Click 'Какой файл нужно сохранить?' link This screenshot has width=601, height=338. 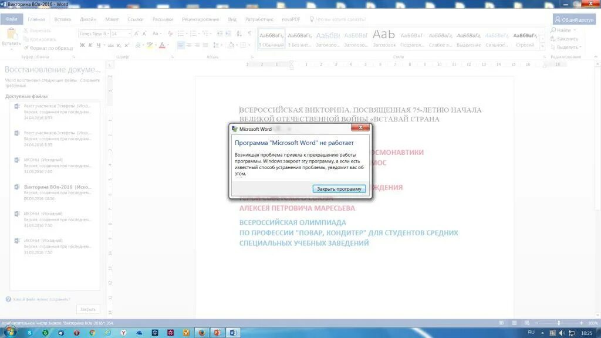(x=42, y=299)
